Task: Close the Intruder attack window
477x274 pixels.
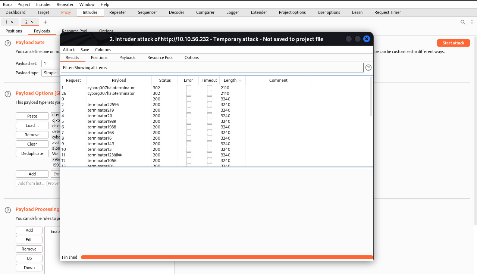Action: coord(367,39)
